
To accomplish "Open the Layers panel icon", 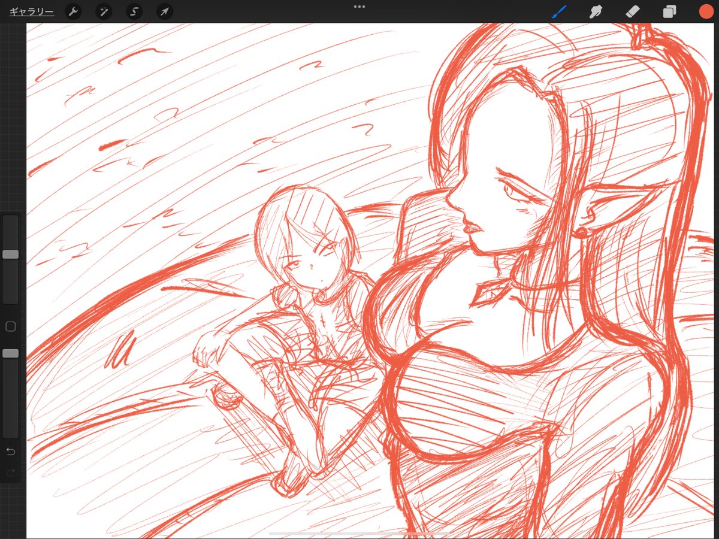I will click(x=669, y=11).
